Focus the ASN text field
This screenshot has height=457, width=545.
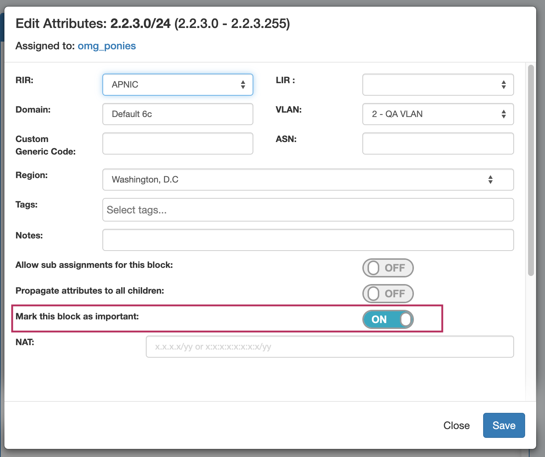click(438, 144)
